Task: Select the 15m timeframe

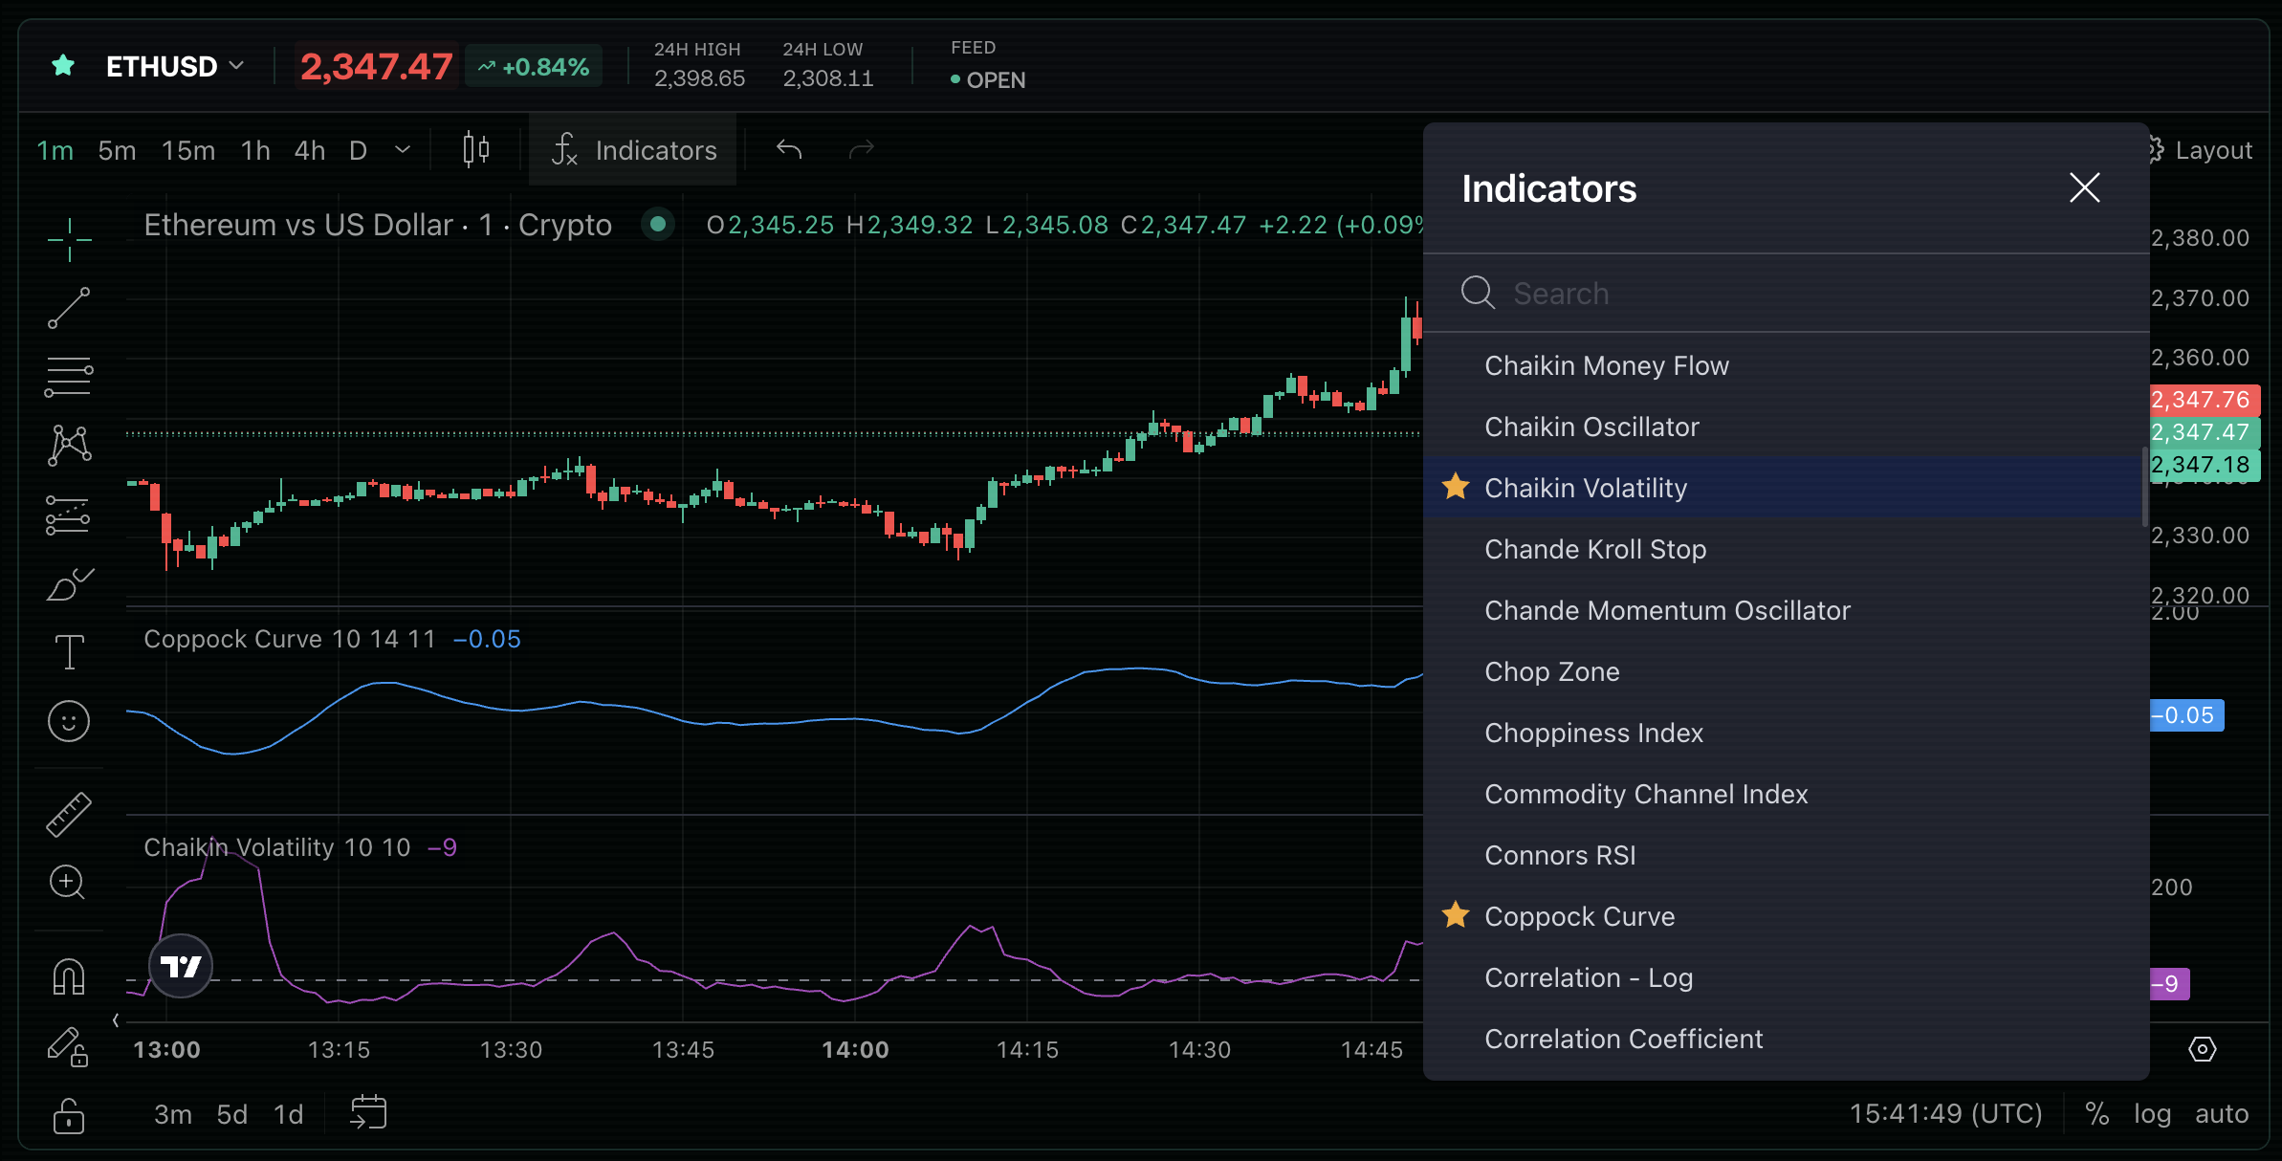Action: (x=187, y=150)
